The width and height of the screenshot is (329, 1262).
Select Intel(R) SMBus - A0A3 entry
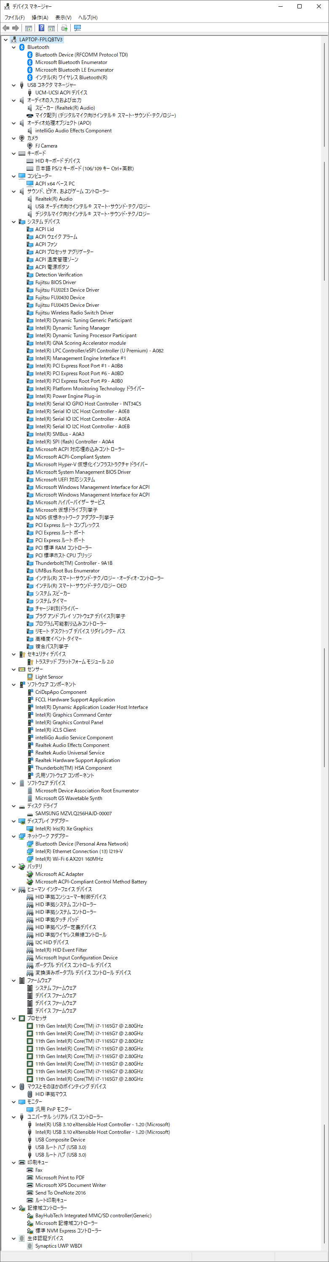coord(59,434)
